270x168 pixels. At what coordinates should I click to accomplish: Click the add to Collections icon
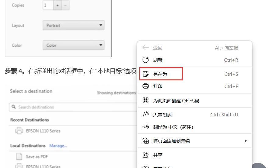(x=145, y=141)
